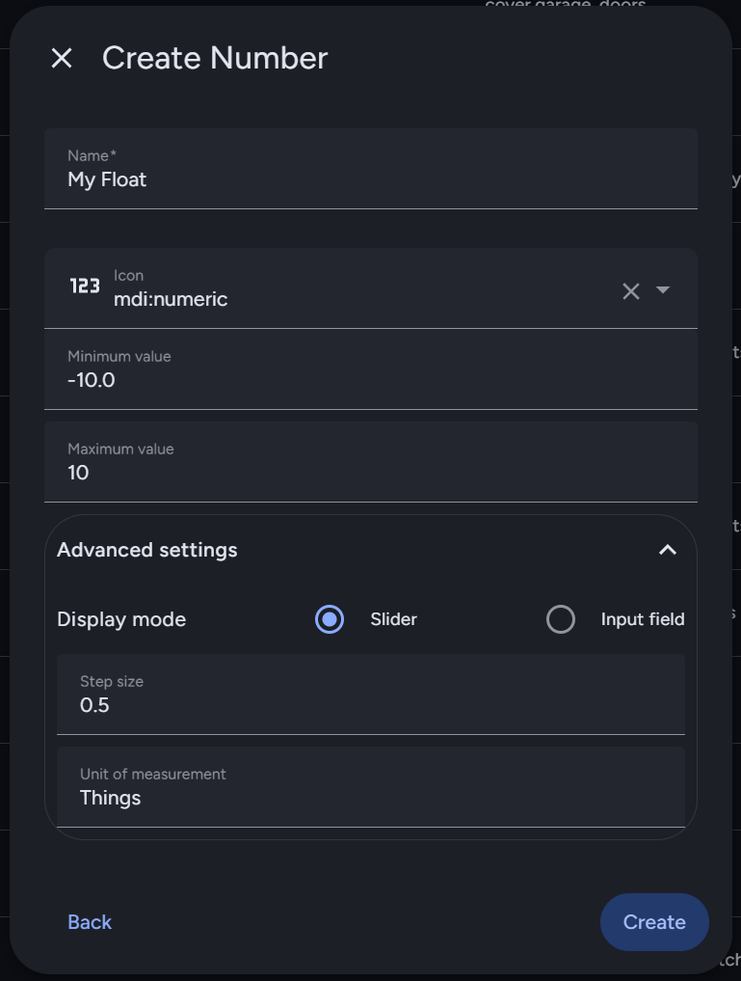Click the Unit of measurement field

370,798
